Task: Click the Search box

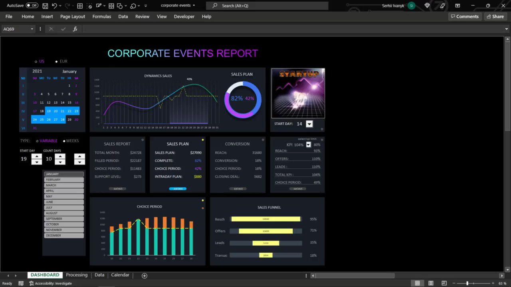Action: pyautogui.click(x=267, y=6)
